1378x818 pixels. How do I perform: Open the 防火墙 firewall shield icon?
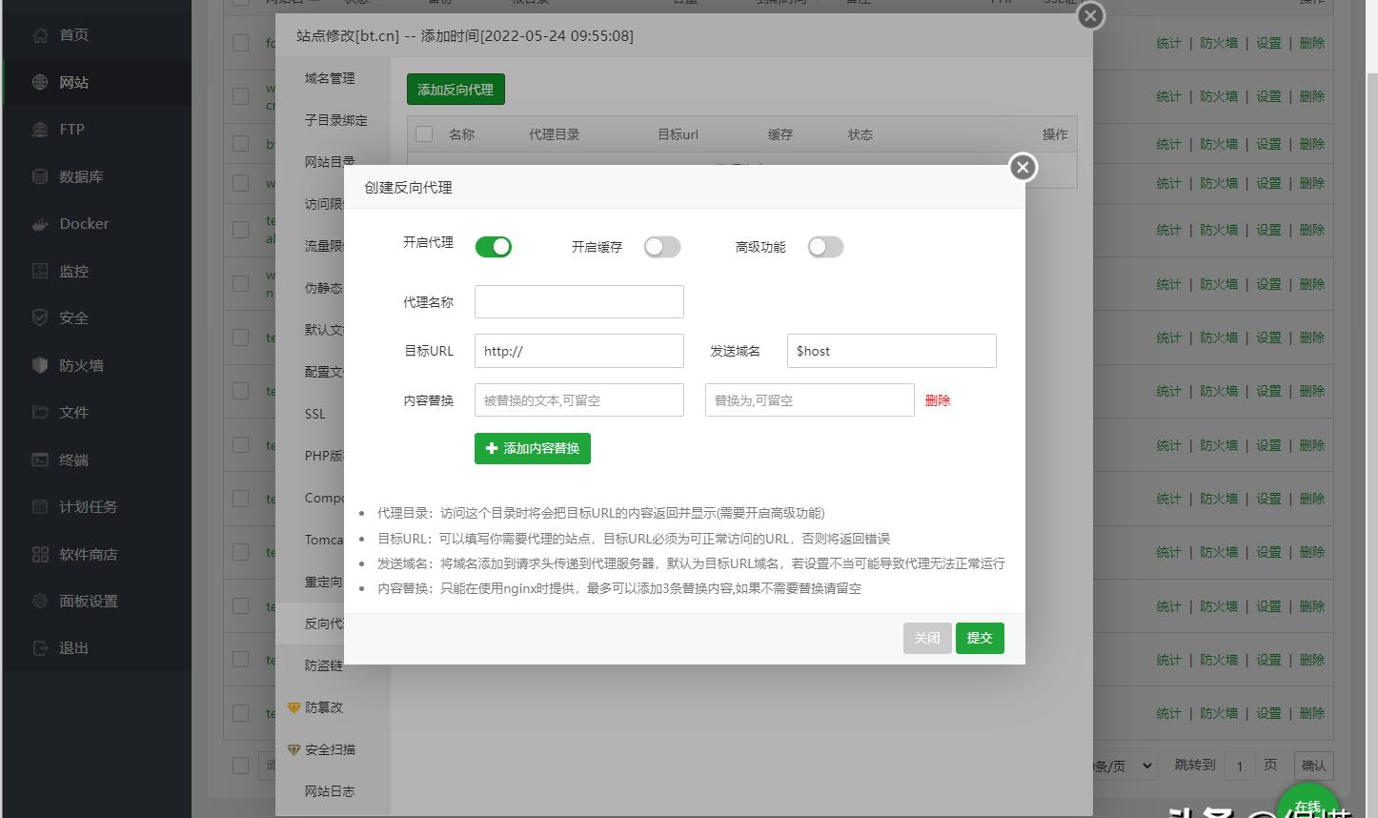point(40,365)
